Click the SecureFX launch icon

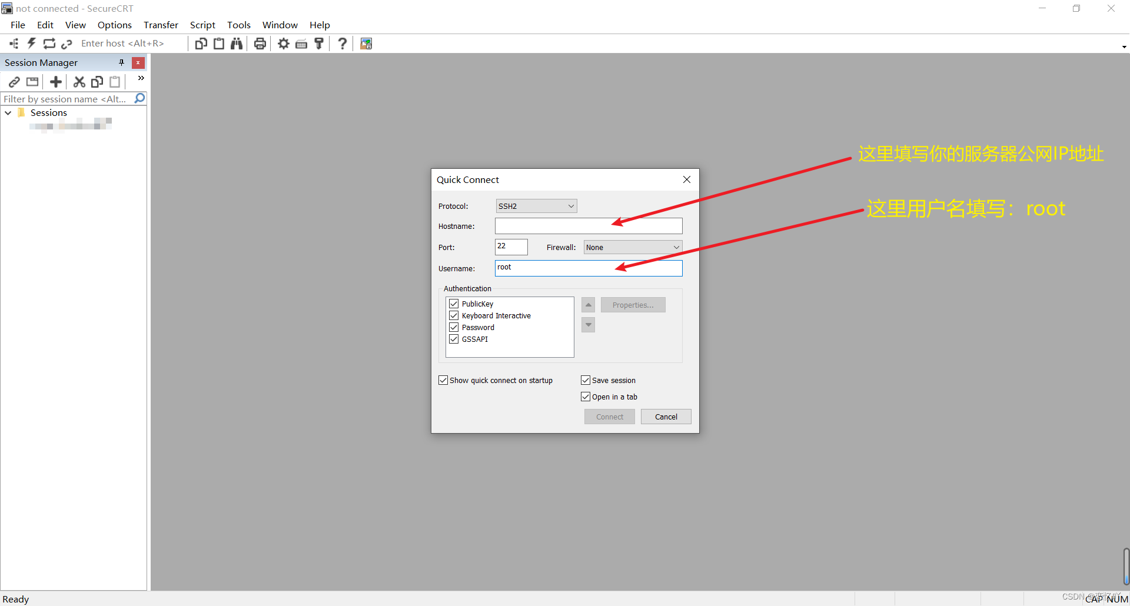click(x=366, y=44)
